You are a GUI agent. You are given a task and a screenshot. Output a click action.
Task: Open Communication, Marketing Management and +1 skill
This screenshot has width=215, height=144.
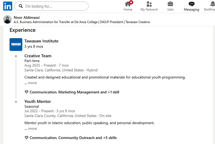[74, 92]
